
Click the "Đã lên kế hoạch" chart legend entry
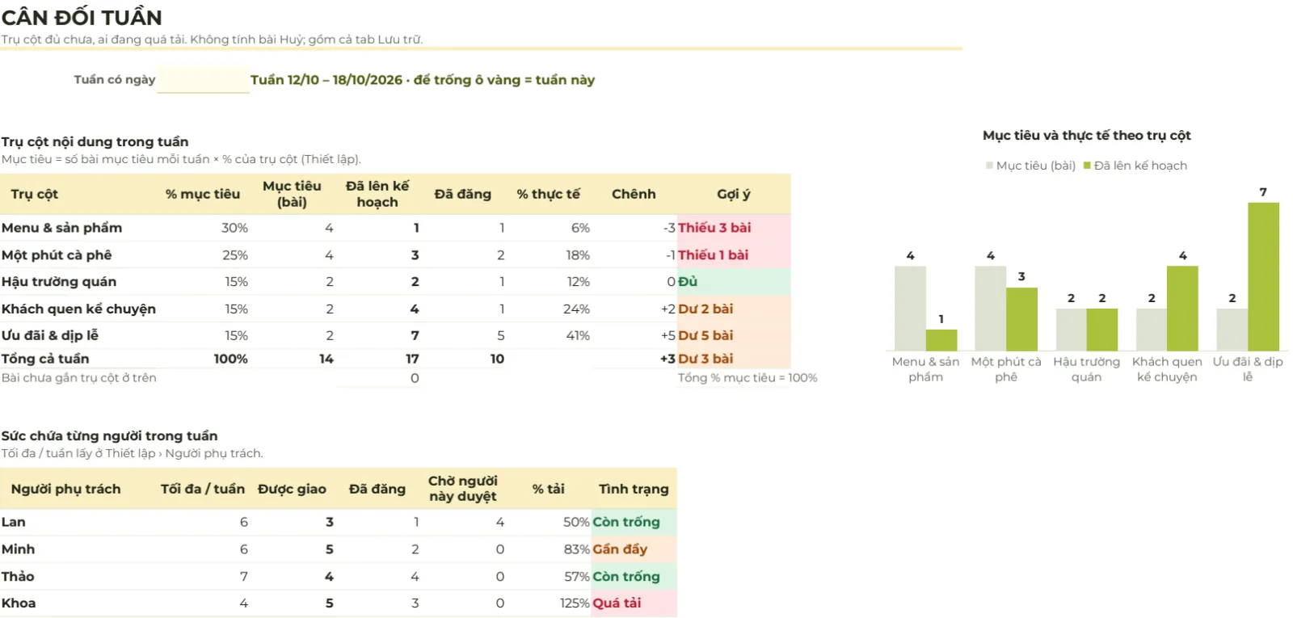click(x=1135, y=166)
